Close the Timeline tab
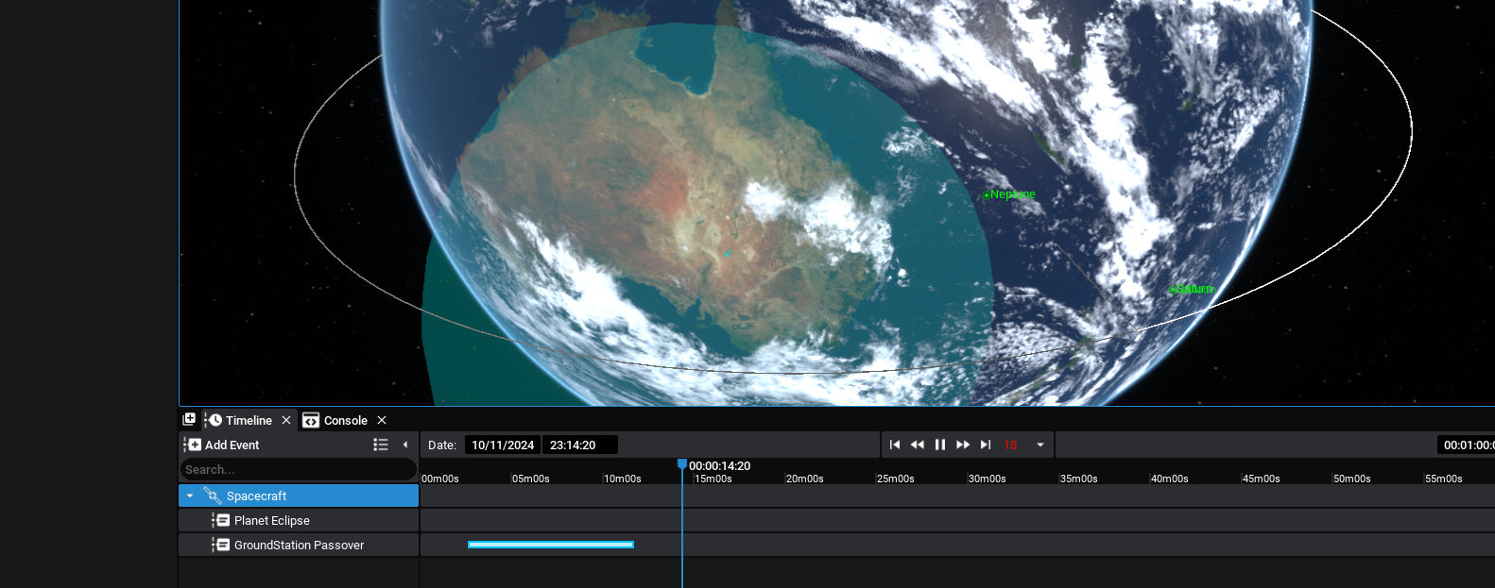This screenshot has width=1495, height=588. (x=286, y=420)
